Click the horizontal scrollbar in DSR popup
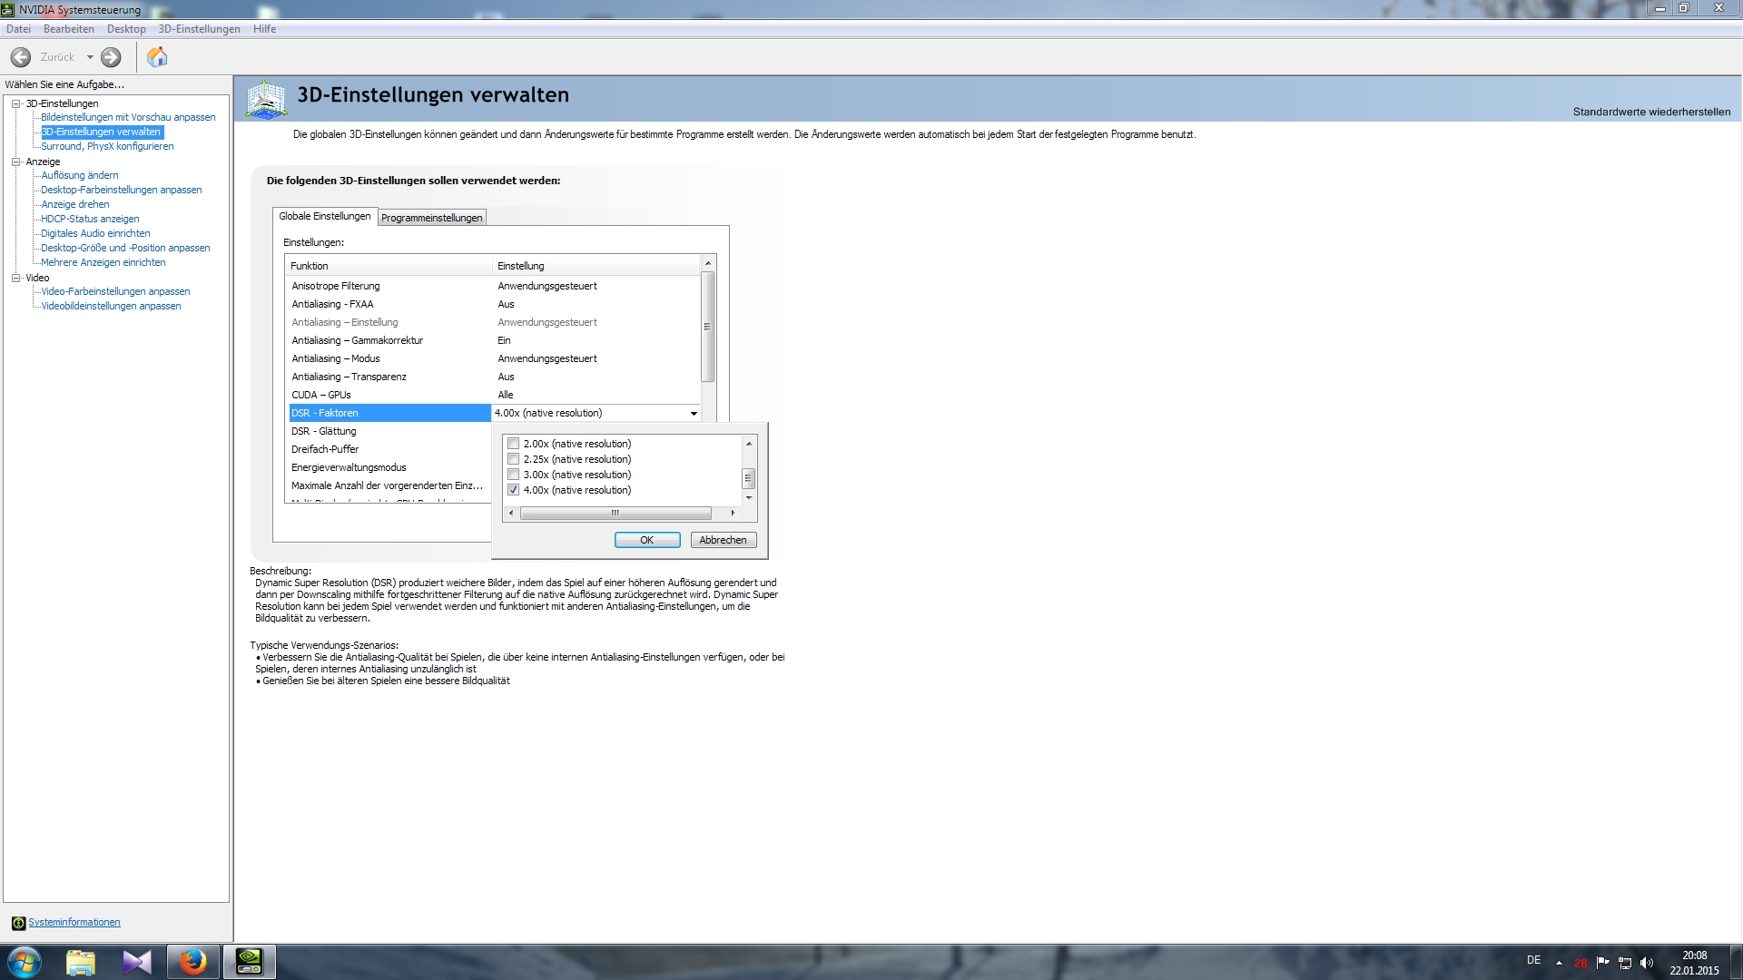The width and height of the screenshot is (1743, 980). tap(615, 514)
